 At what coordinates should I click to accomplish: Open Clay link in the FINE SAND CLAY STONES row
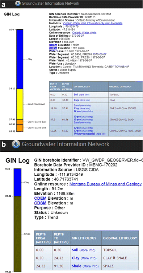76,108
